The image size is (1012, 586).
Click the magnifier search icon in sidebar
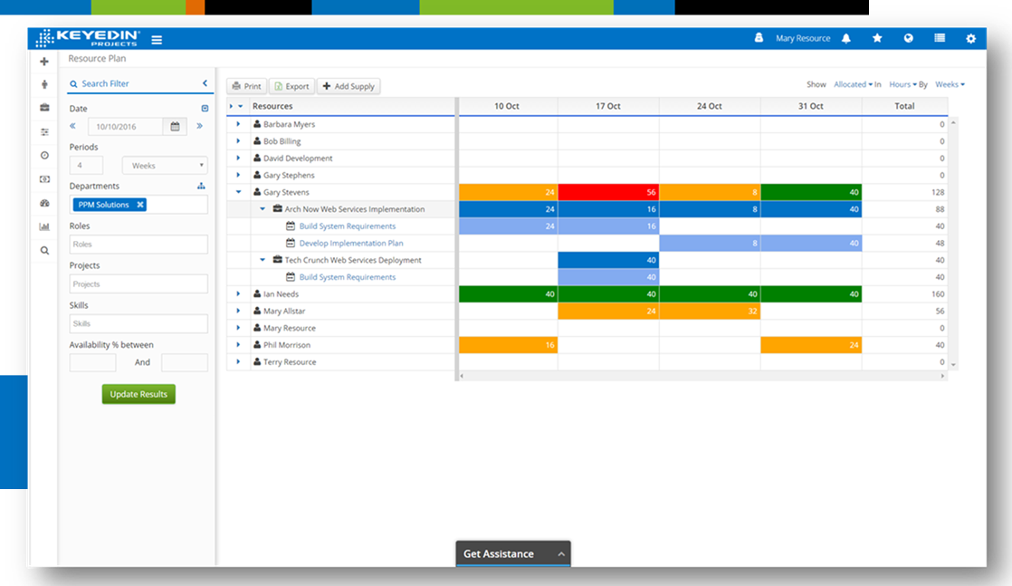click(44, 250)
